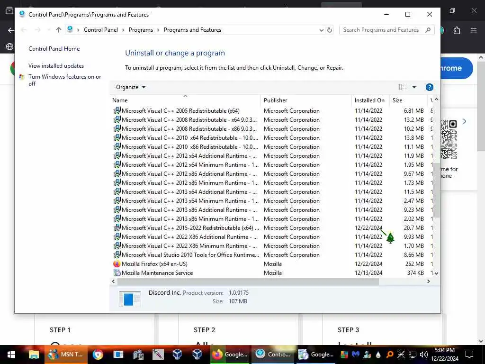Switch to MSN taskbar item

coord(66,355)
